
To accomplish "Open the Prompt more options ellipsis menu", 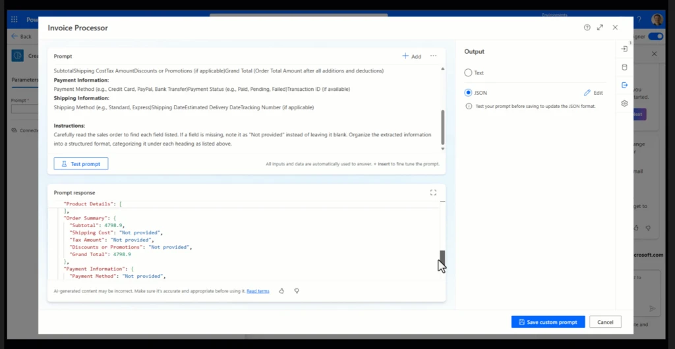I will click(x=433, y=56).
